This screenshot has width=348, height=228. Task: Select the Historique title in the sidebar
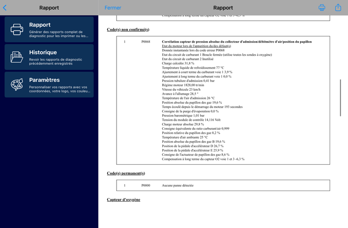(43, 53)
